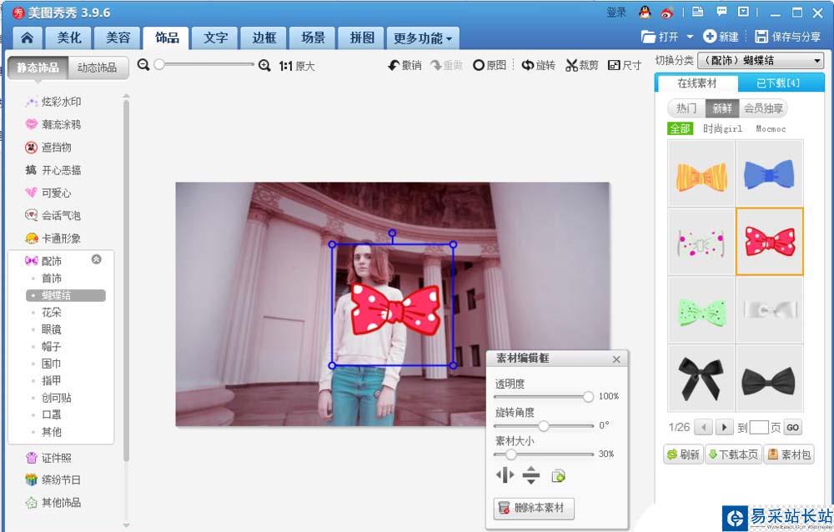Show the original with 原图
The image size is (834, 532).
[490, 65]
